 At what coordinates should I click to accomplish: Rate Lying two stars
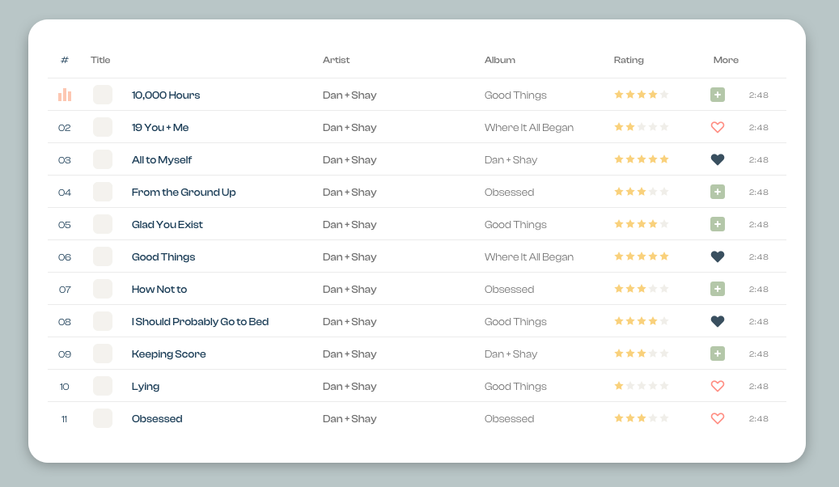pos(630,386)
